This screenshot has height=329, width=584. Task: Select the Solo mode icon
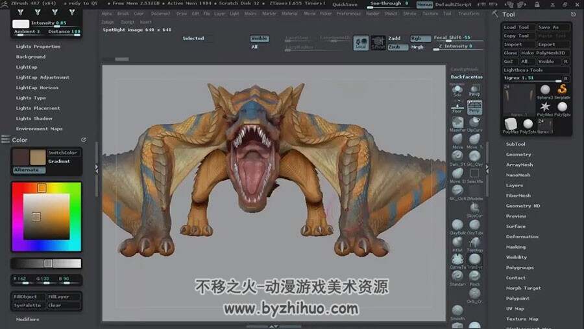457,89
